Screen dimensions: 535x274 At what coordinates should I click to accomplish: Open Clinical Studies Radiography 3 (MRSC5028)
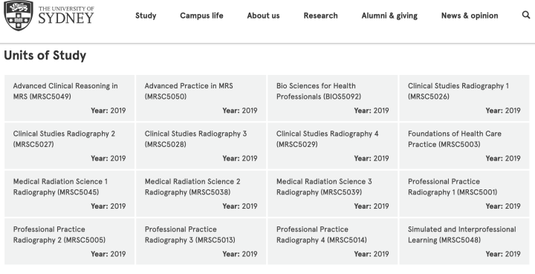click(x=201, y=146)
